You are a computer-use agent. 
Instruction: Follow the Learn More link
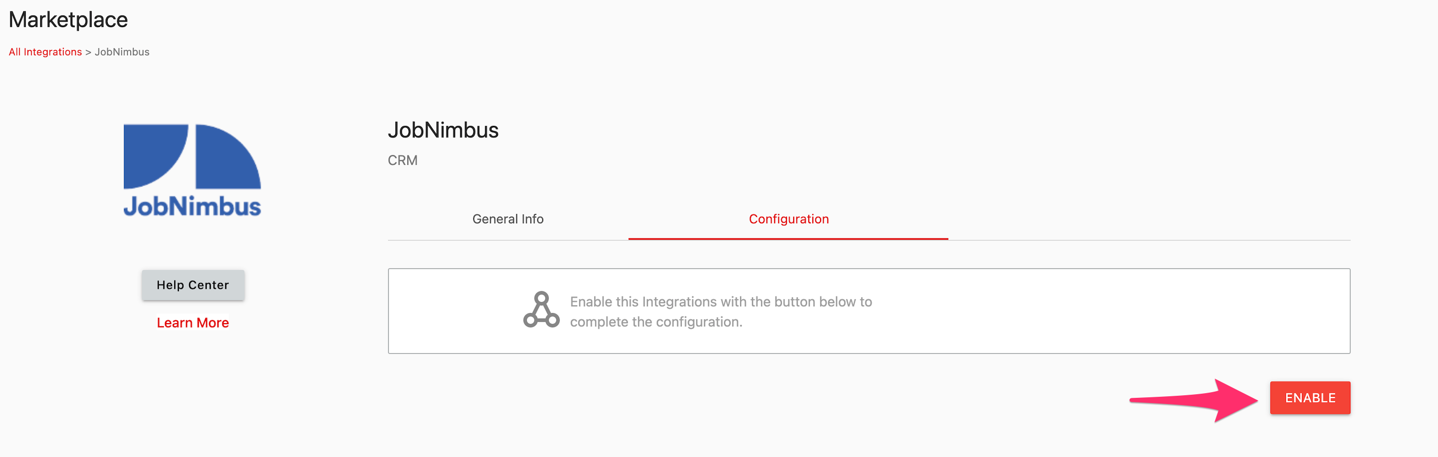(193, 323)
